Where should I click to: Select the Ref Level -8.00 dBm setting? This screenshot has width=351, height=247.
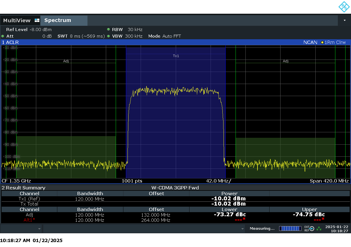click(x=29, y=30)
